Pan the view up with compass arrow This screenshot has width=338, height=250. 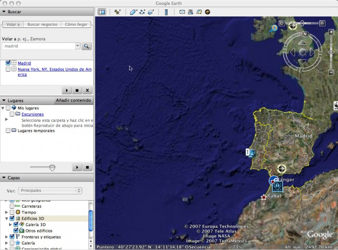coord(302,42)
